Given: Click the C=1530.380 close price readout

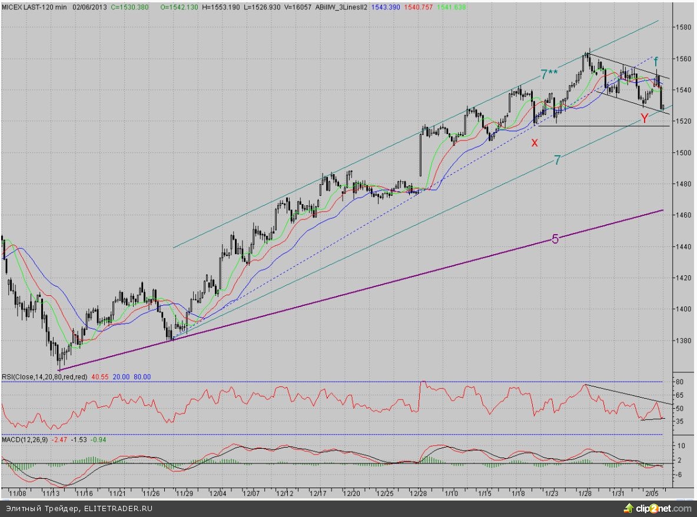Looking at the screenshot, I should [x=130, y=5].
